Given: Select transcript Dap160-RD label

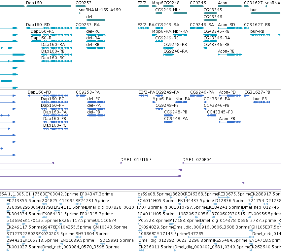Looking at the screenshot, I should coord(38,24).
